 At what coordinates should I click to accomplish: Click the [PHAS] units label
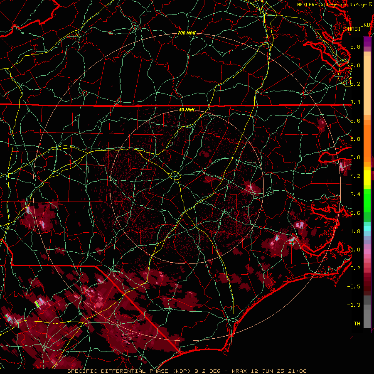click(x=351, y=29)
